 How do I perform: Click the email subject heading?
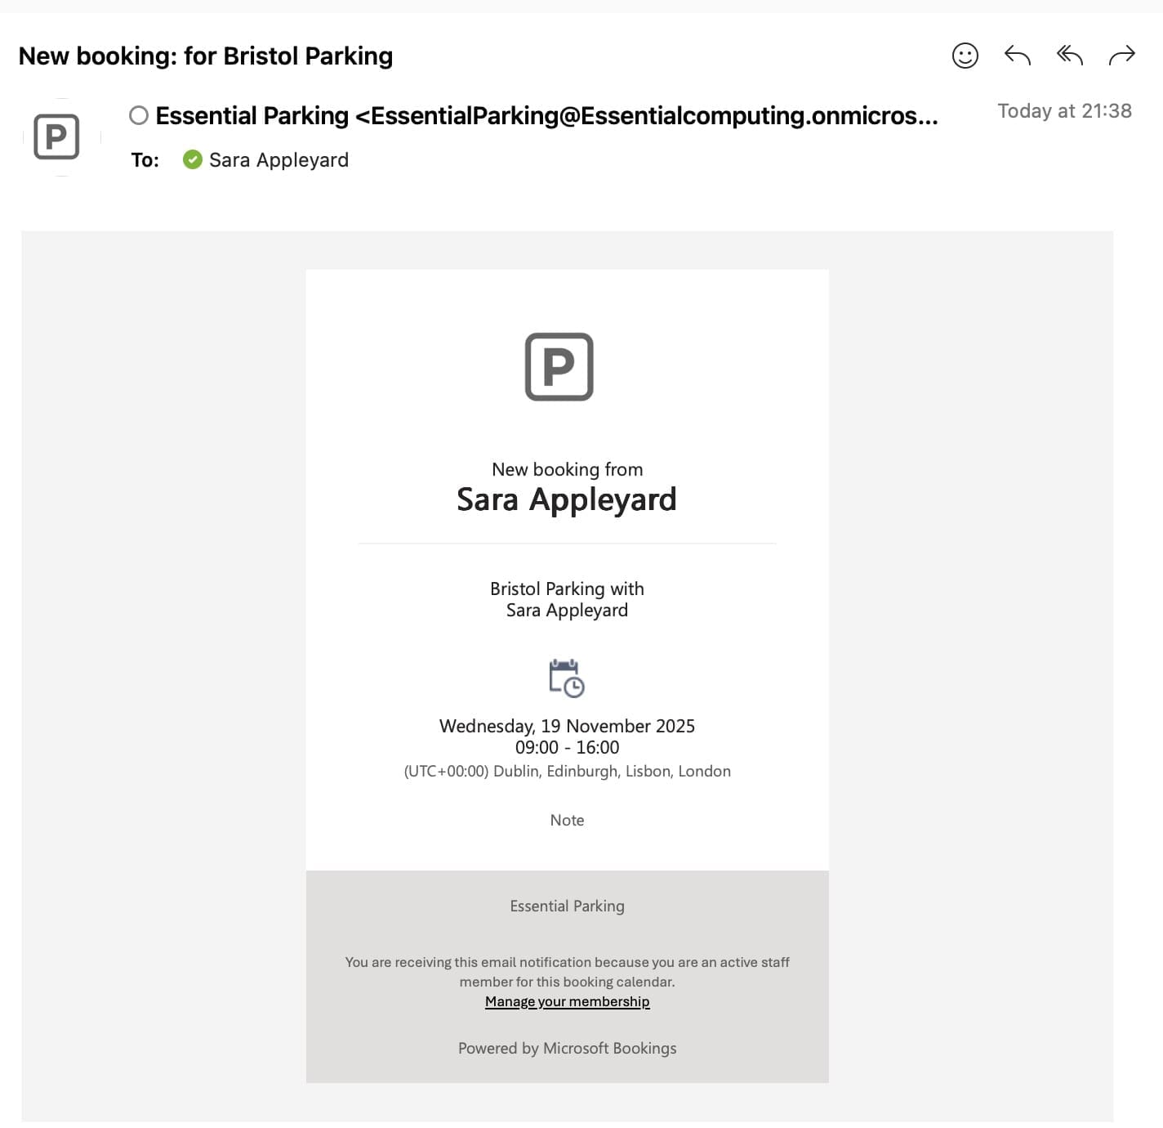205,56
